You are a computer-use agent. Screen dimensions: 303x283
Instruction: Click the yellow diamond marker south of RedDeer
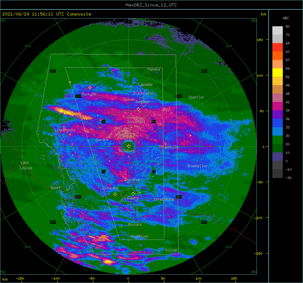138,109
